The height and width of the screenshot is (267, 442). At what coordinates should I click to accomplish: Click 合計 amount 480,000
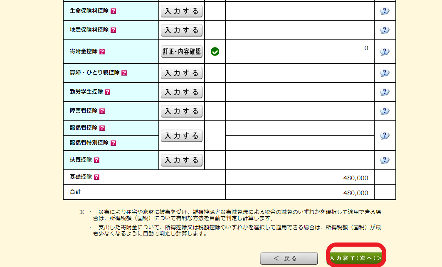tap(356, 193)
